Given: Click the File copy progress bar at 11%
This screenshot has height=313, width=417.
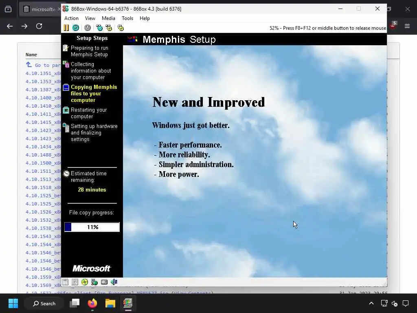Looking at the screenshot, I should pos(92,227).
